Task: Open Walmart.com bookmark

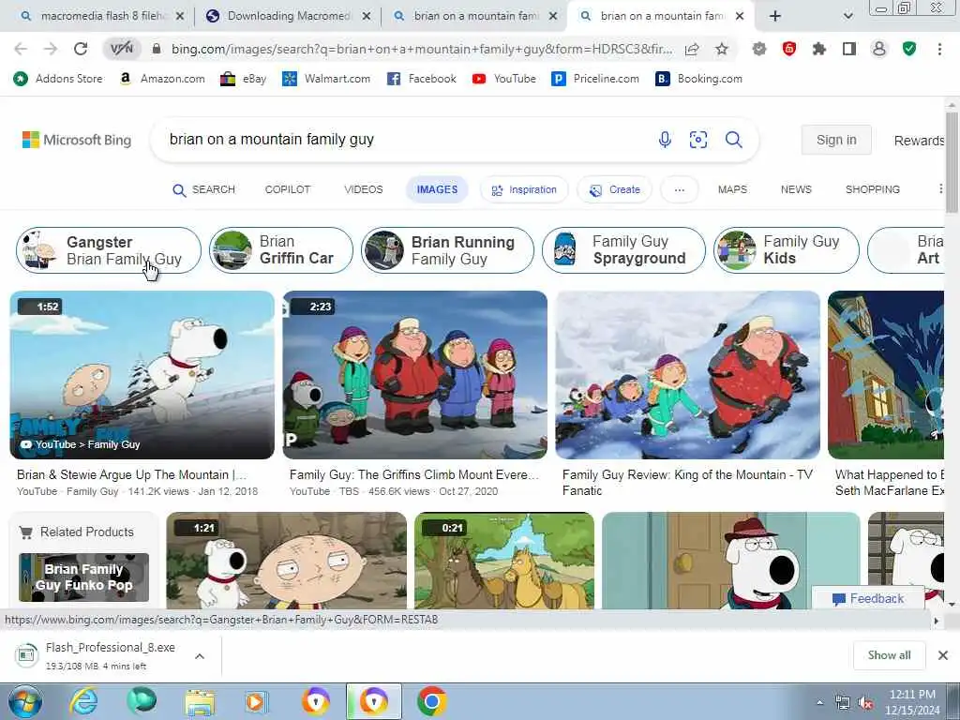Action: pos(326,79)
